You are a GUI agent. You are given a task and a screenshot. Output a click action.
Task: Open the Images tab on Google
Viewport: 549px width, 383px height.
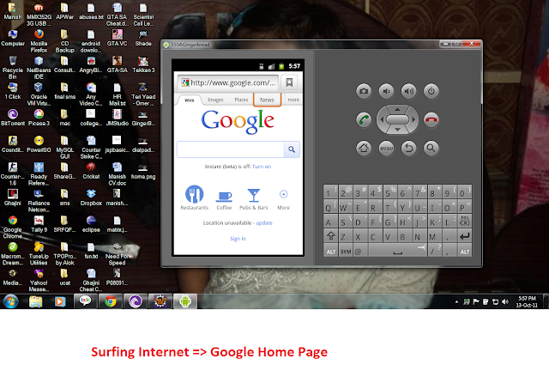(x=215, y=100)
